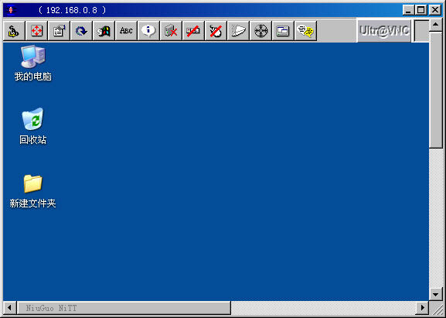Click the horizontal scrollbar thumb
The image size is (446, 318).
pyautogui.click(x=124, y=308)
